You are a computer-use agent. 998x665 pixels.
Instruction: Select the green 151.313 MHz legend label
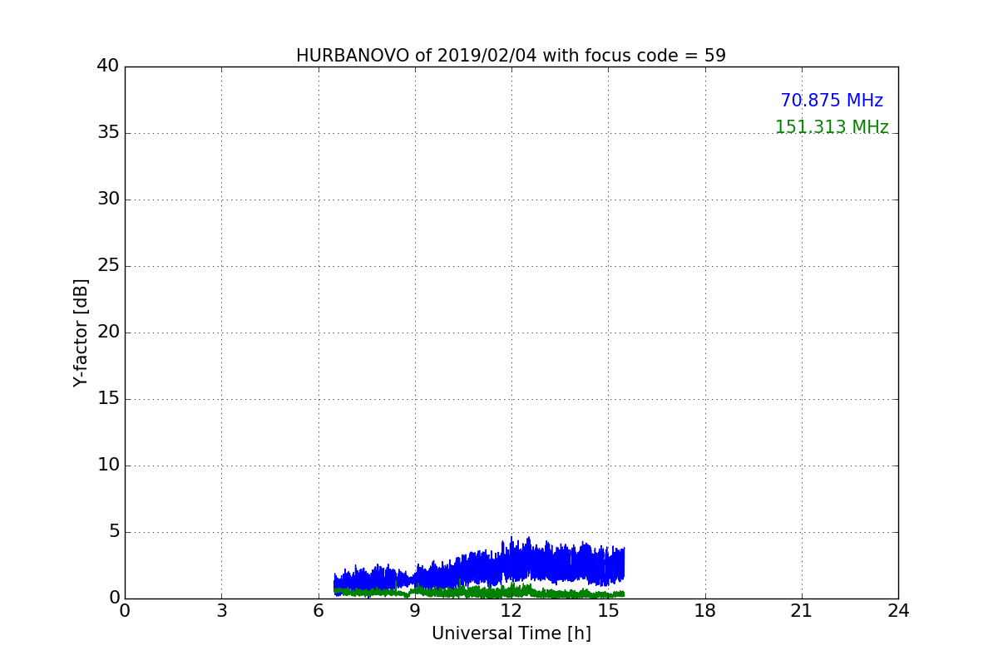pyautogui.click(x=832, y=127)
